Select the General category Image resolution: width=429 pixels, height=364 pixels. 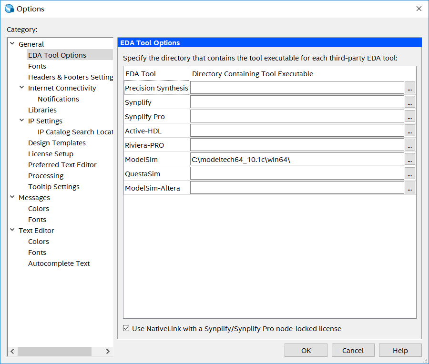(x=31, y=44)
